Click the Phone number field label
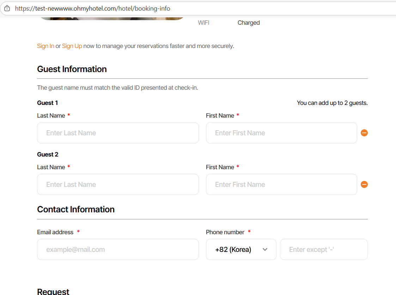This screenshot has height=295, width=396. click(x=225, y=232)
